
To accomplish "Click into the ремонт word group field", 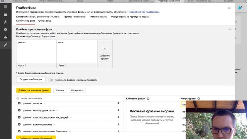I will [36, 51].
